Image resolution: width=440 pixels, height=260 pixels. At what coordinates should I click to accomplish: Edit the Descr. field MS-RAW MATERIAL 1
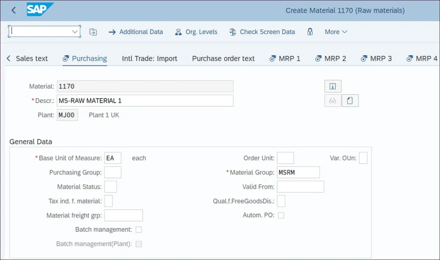click(145, 100)
